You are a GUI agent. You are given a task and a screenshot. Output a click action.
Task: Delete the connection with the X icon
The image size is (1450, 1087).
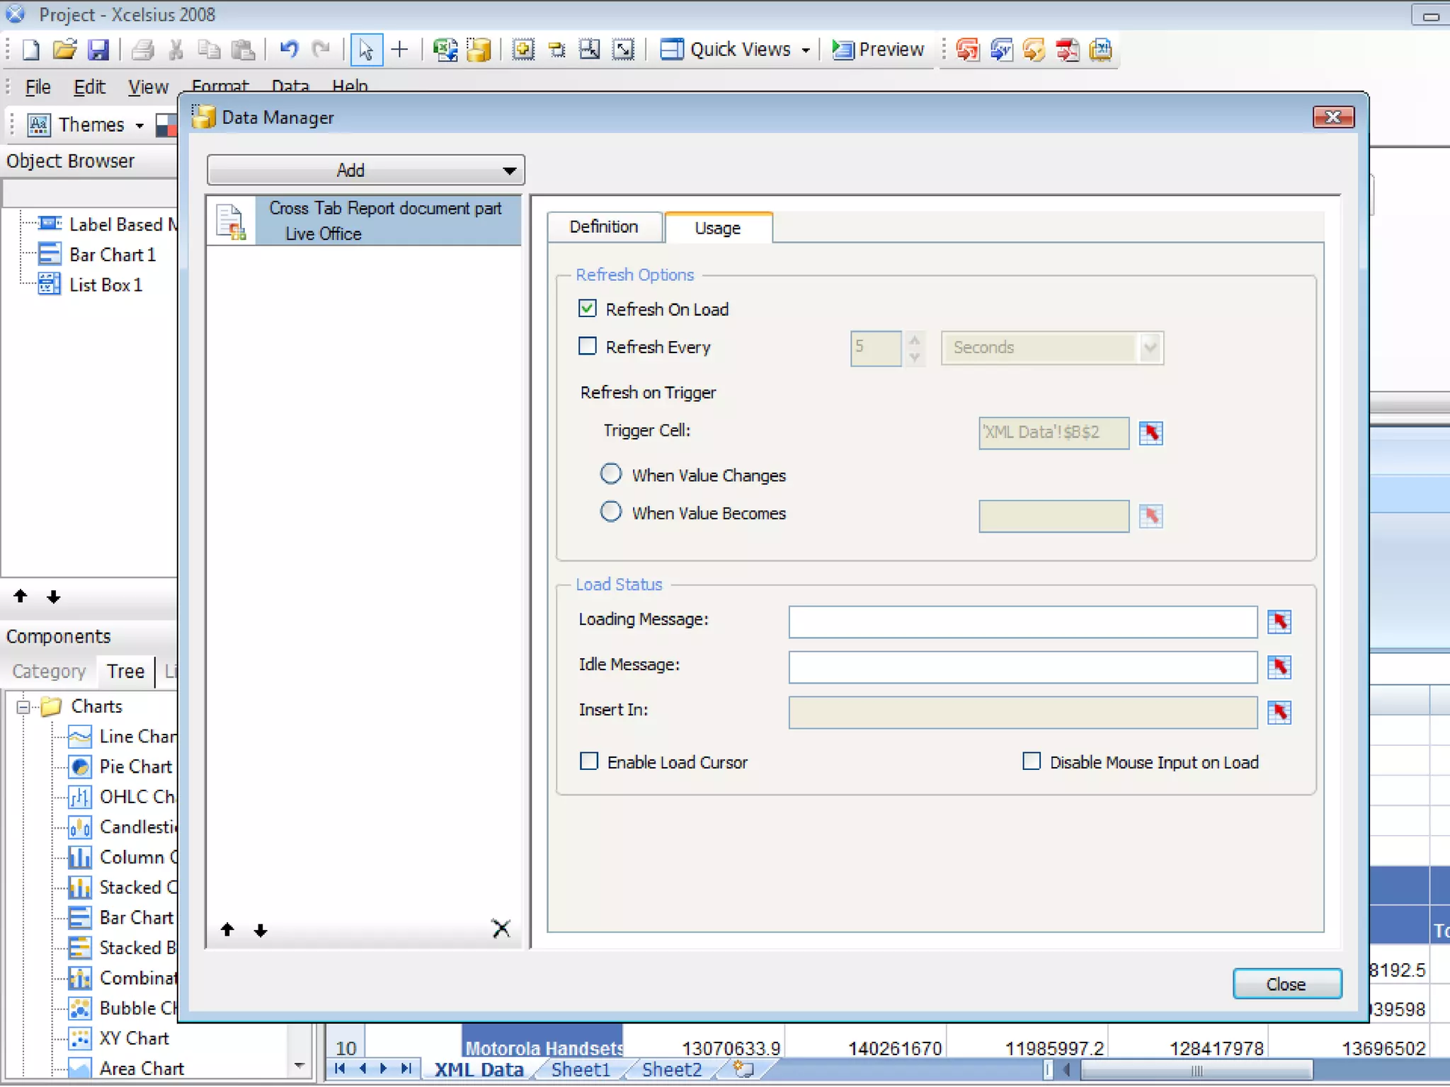[501, 928]
